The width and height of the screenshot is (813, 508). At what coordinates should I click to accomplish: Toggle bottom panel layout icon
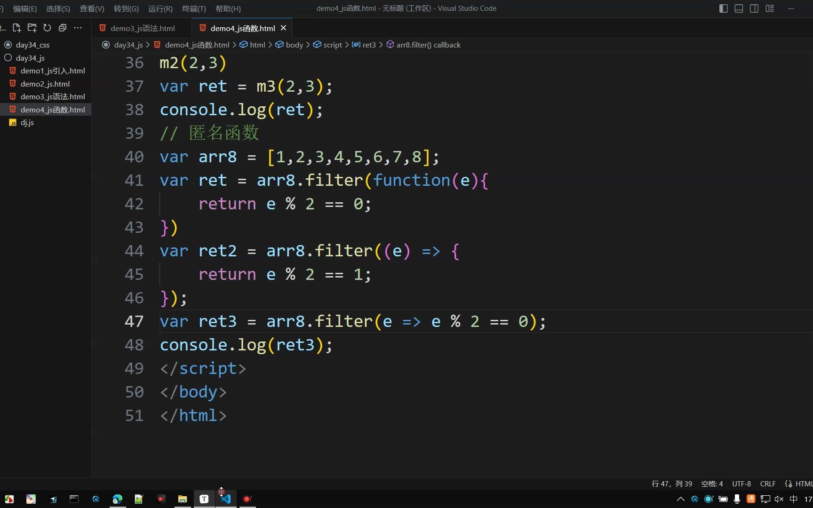[739, 8]
